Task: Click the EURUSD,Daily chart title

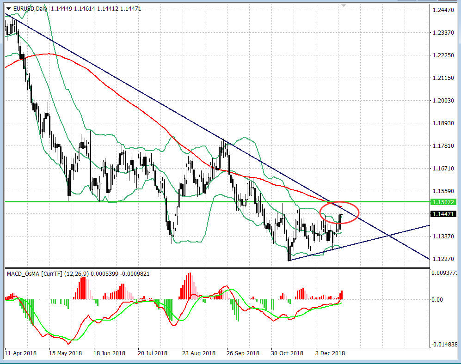Action: tap(30, 9)
